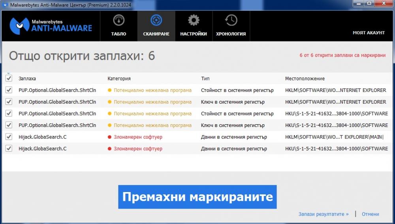Click location HKLM\SOFTWARE\WO...T EXPLORER\MAIN|
Screen dimensions: 395x224
[334, 137]
